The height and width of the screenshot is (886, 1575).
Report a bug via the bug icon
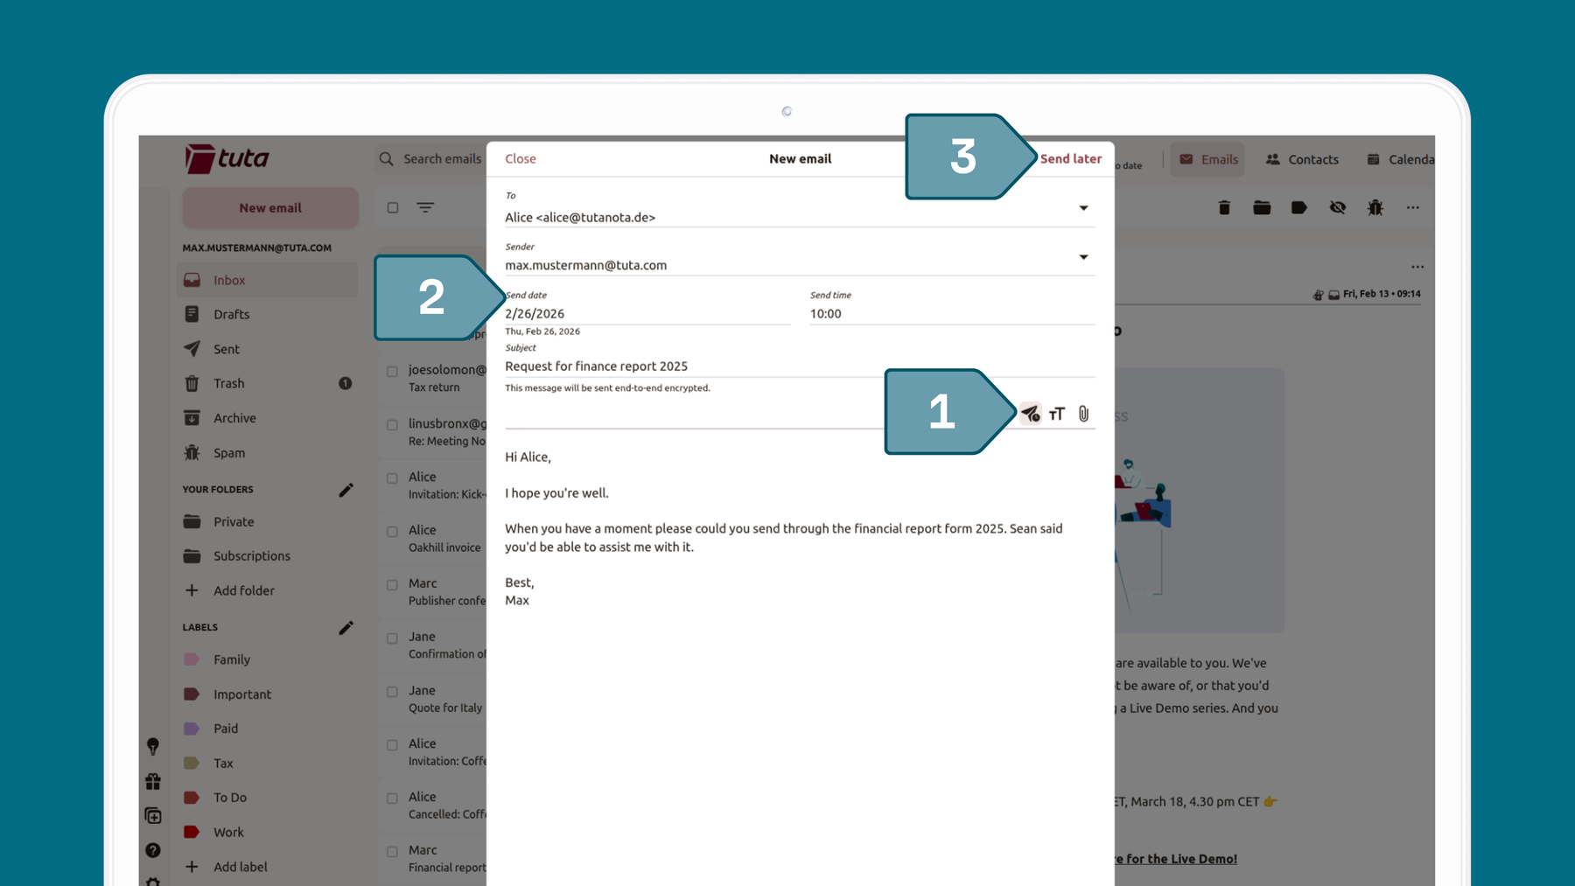(x=1375, y=207)
